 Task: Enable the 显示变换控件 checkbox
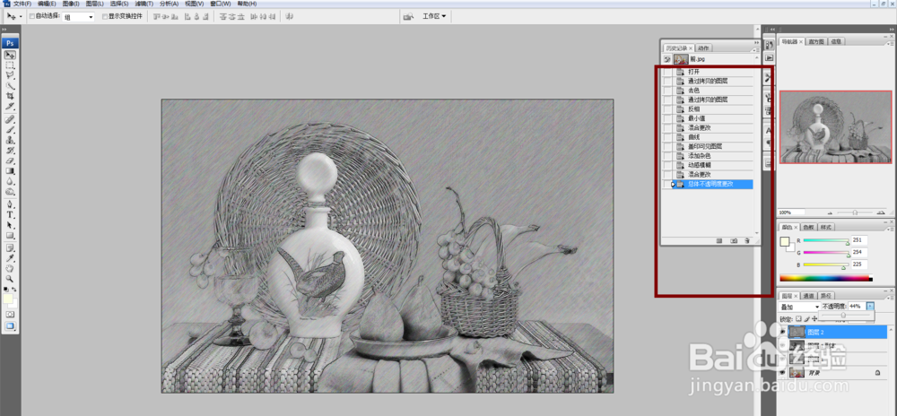[105, 16]
